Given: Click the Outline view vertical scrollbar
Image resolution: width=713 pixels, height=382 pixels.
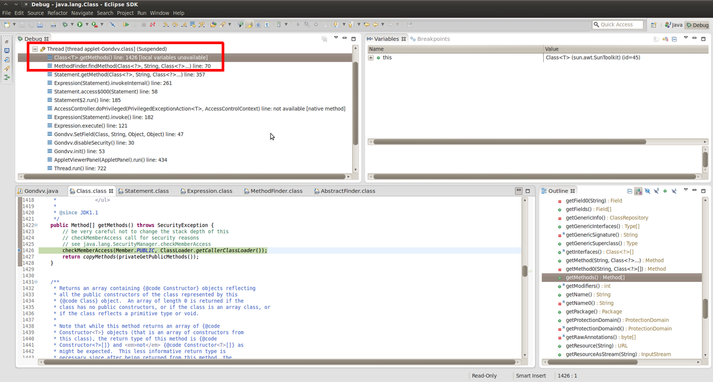Looking at the screenshot, I should pos(705,309).
